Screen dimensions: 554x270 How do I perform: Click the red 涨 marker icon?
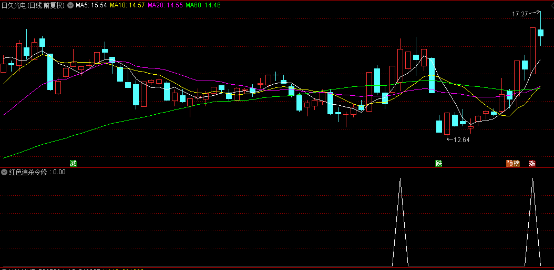click(532, 164)
